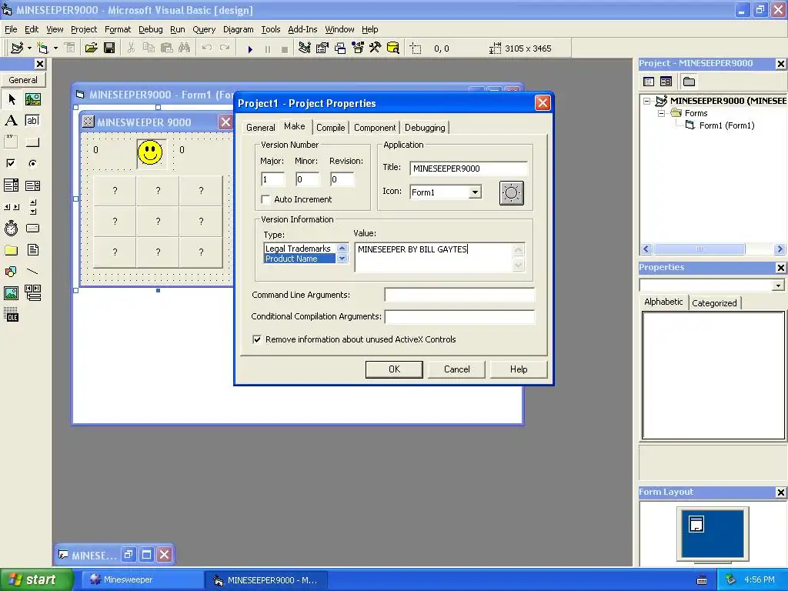This screenshot has height=591, width=788.
Task: Open the Toolbox toolbar icon
Action: click(375, 48)
